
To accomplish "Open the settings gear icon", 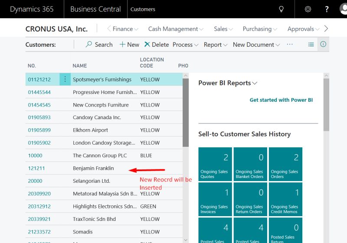I will click(x=308, y=9).
